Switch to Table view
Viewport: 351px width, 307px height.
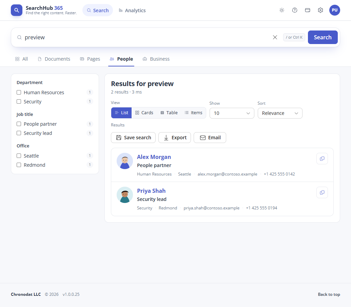[169, 113]
